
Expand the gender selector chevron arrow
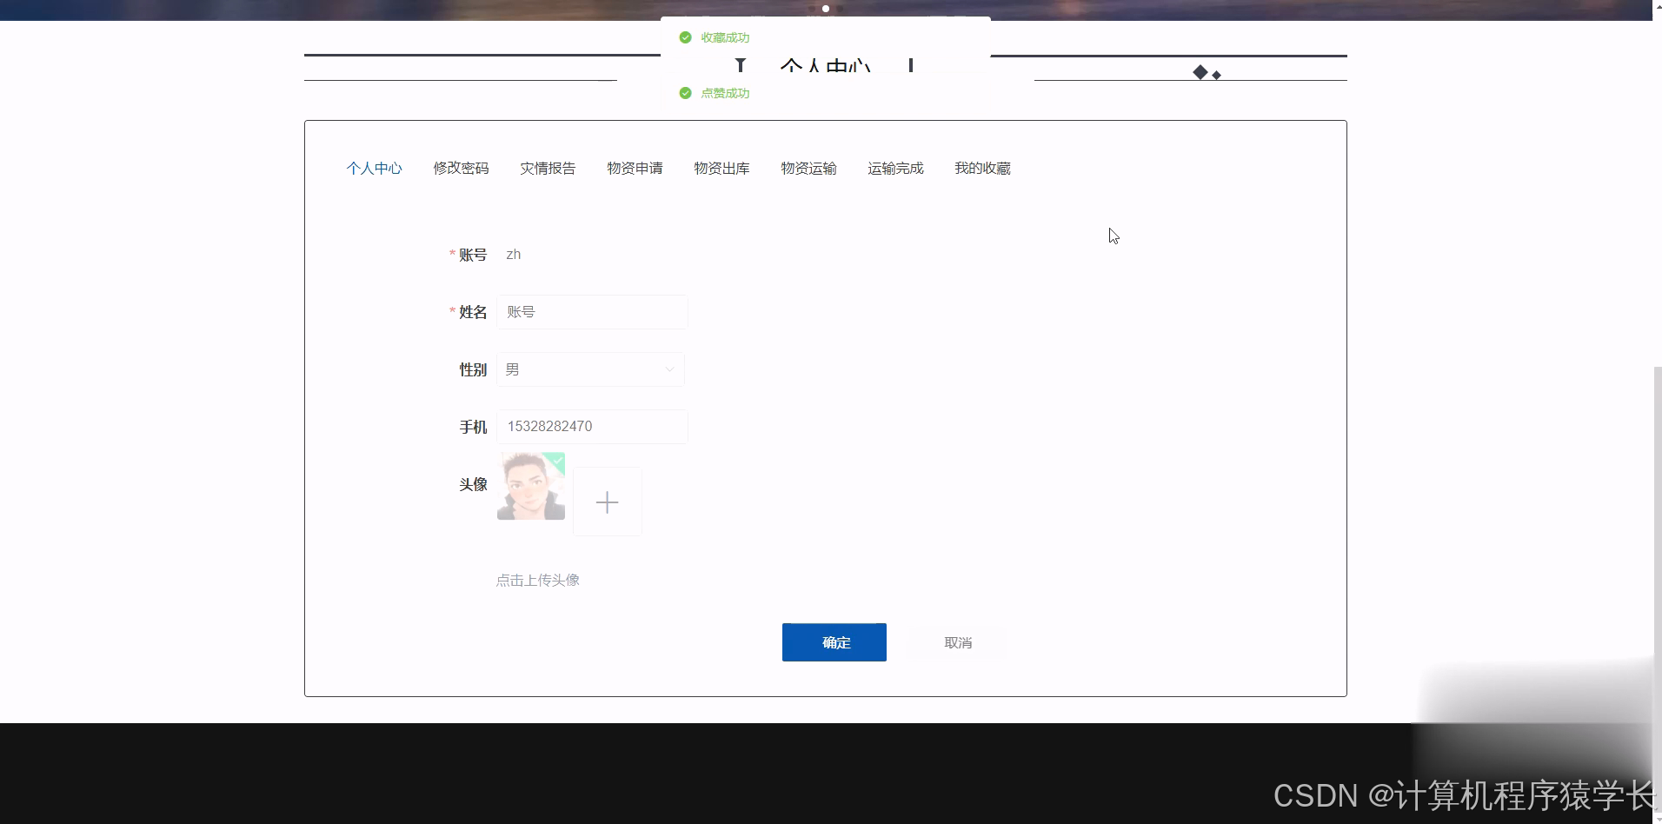tap(668, 369)
